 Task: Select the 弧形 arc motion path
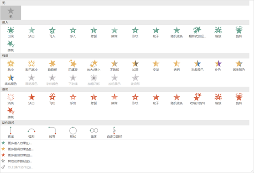coord(32,133)
